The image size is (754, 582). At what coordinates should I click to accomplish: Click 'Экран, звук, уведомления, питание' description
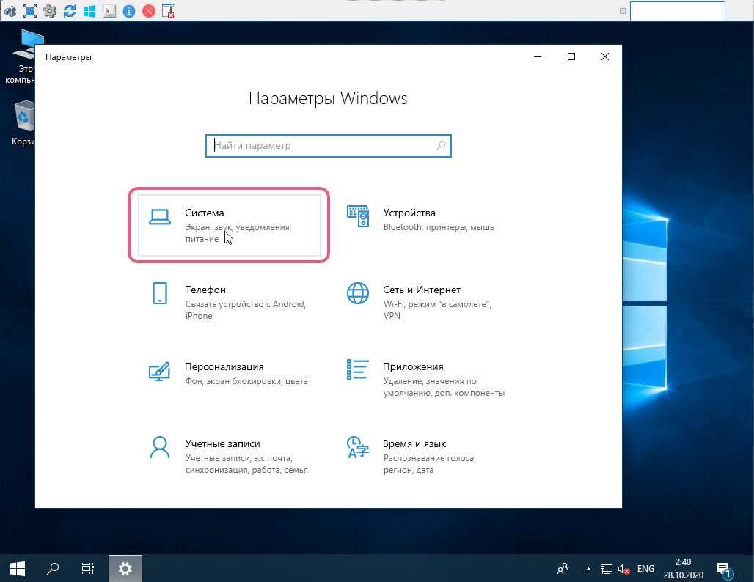pyautogui.click(x=238, y=233)
